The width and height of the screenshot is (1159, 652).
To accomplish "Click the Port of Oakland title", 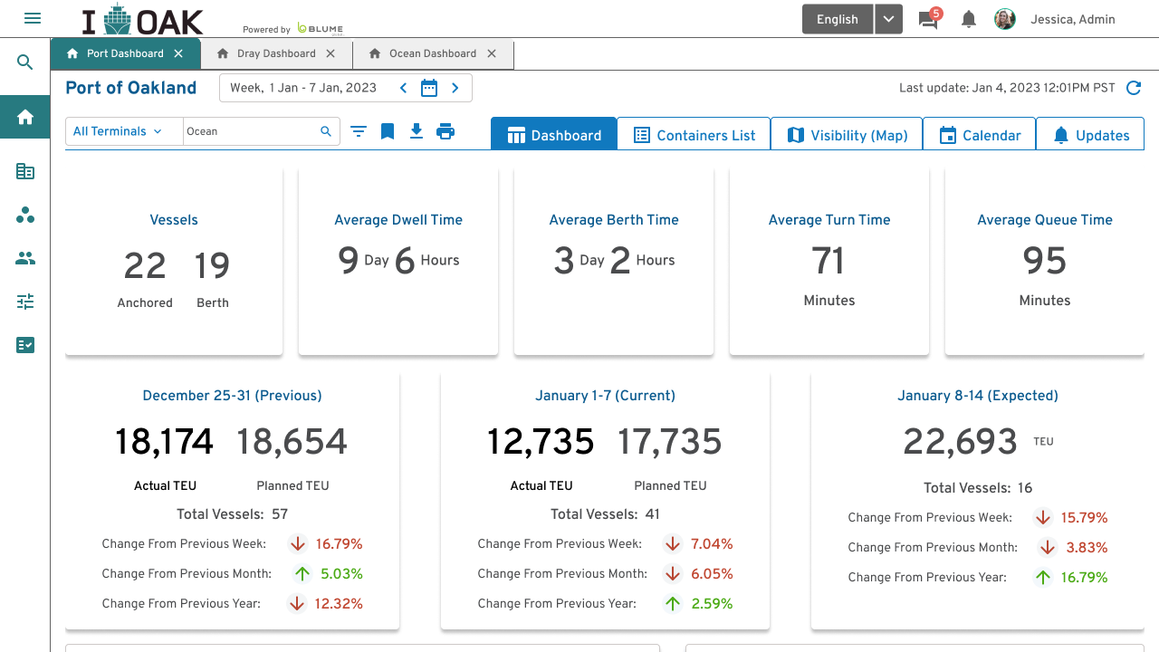I will (131, 88).
